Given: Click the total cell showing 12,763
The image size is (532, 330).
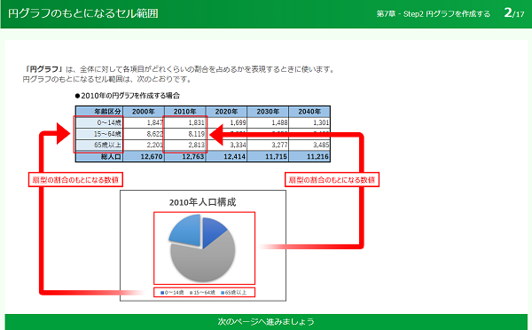Looking at the screenshot, I should [185, 156].
